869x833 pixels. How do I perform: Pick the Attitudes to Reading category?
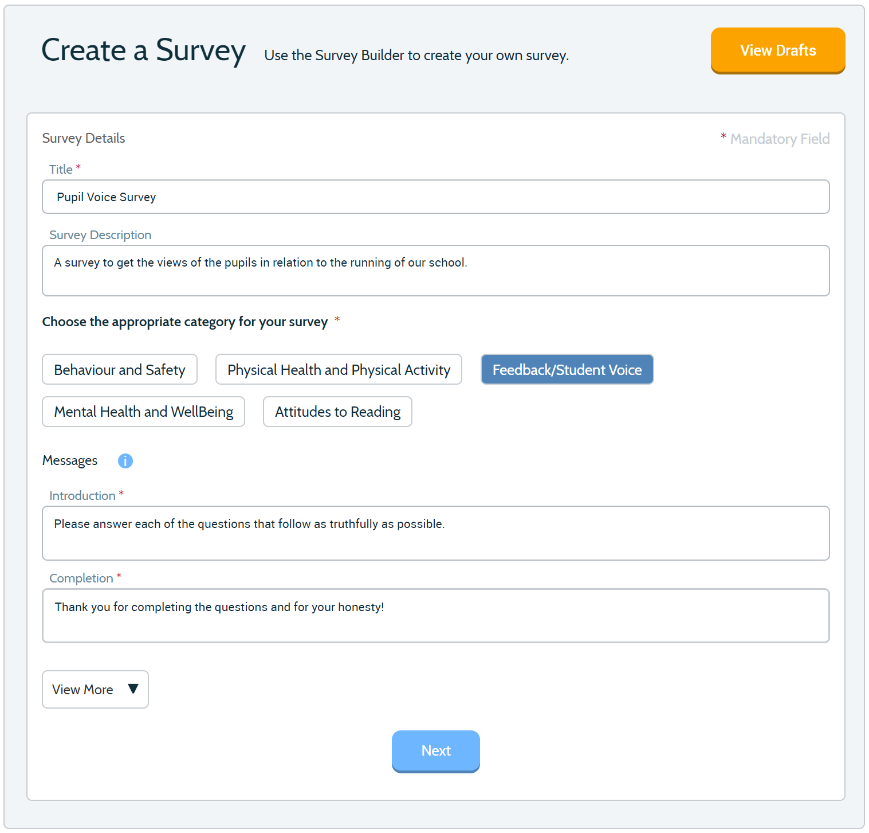click(x=337, y=412)
